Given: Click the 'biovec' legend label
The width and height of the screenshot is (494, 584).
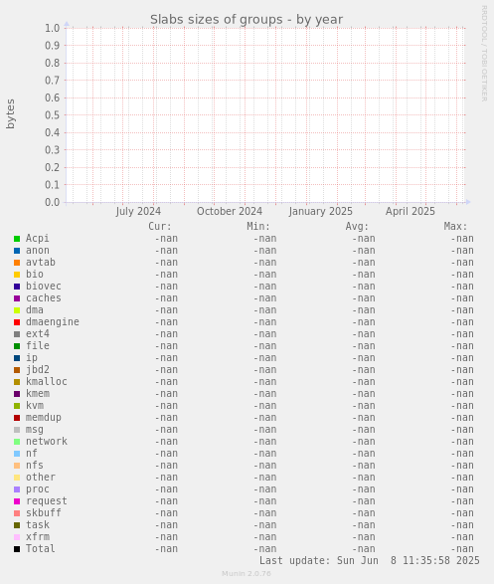Looking at the screenshot, I should click(43, 287).
